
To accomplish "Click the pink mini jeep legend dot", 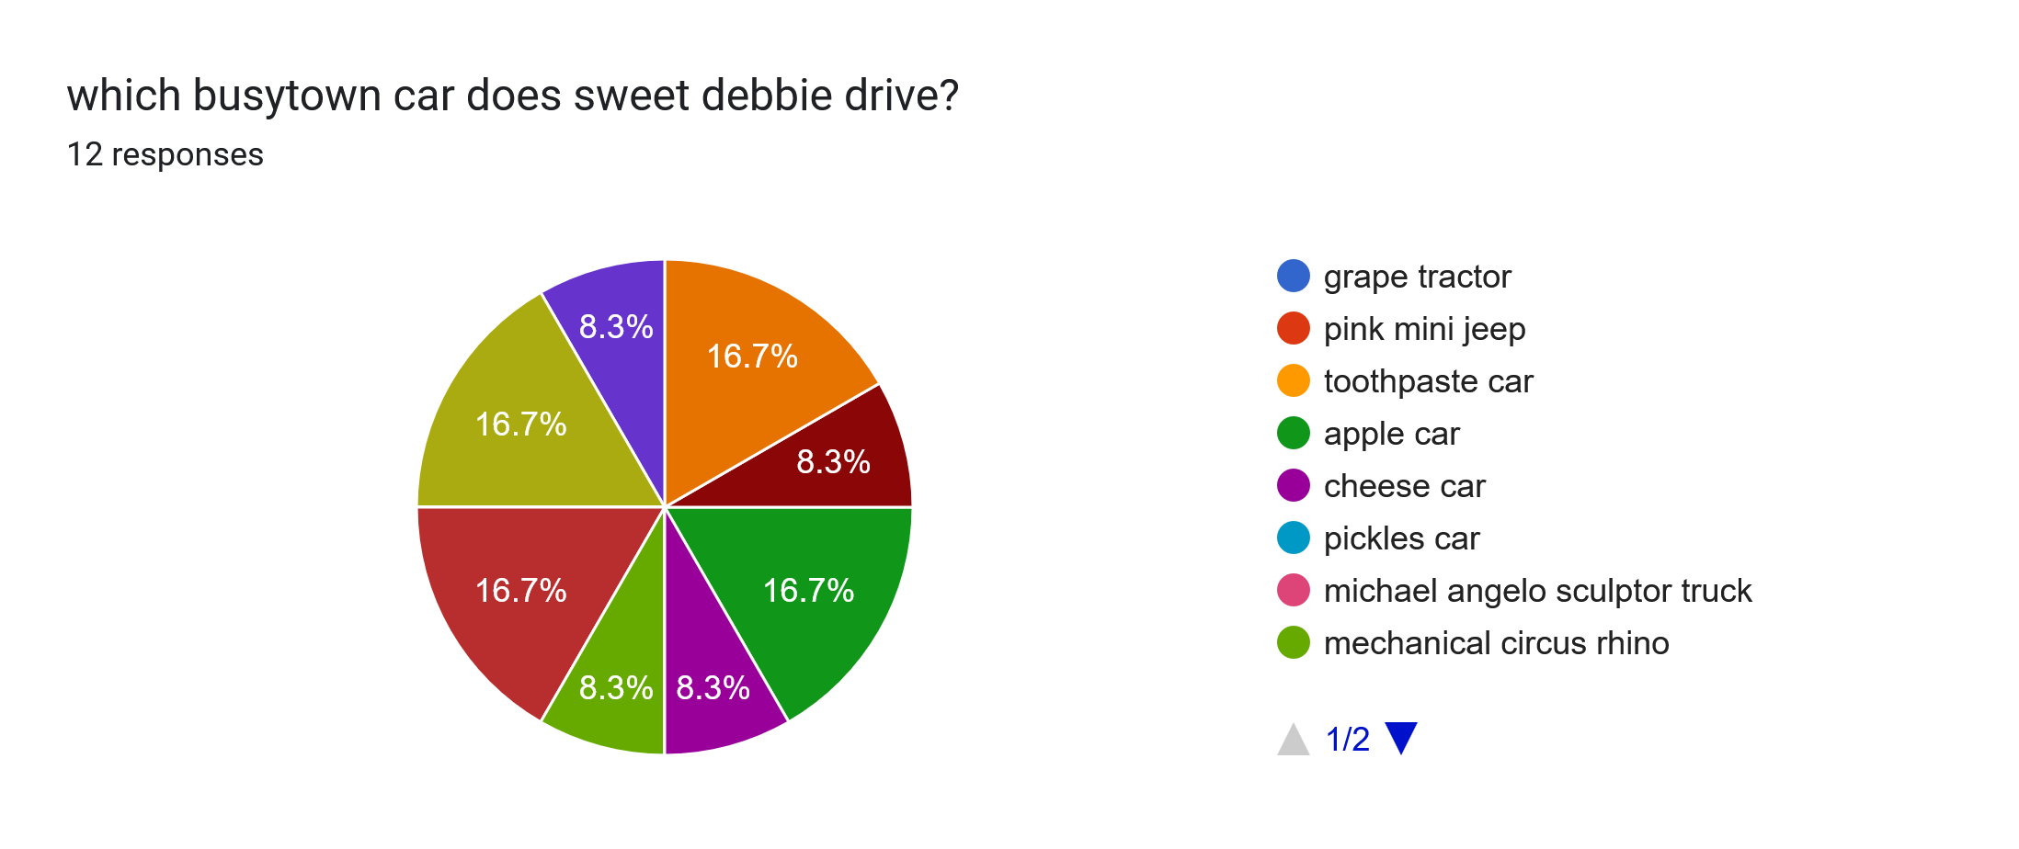I will point(1295,328).
